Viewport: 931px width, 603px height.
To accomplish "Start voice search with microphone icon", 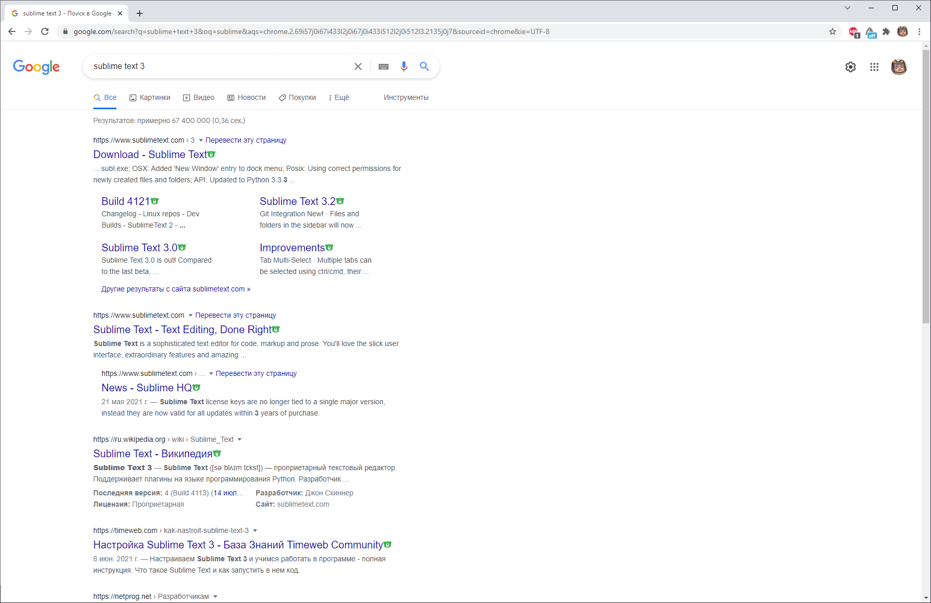I will pyautogui.click(x=404, y=66).
